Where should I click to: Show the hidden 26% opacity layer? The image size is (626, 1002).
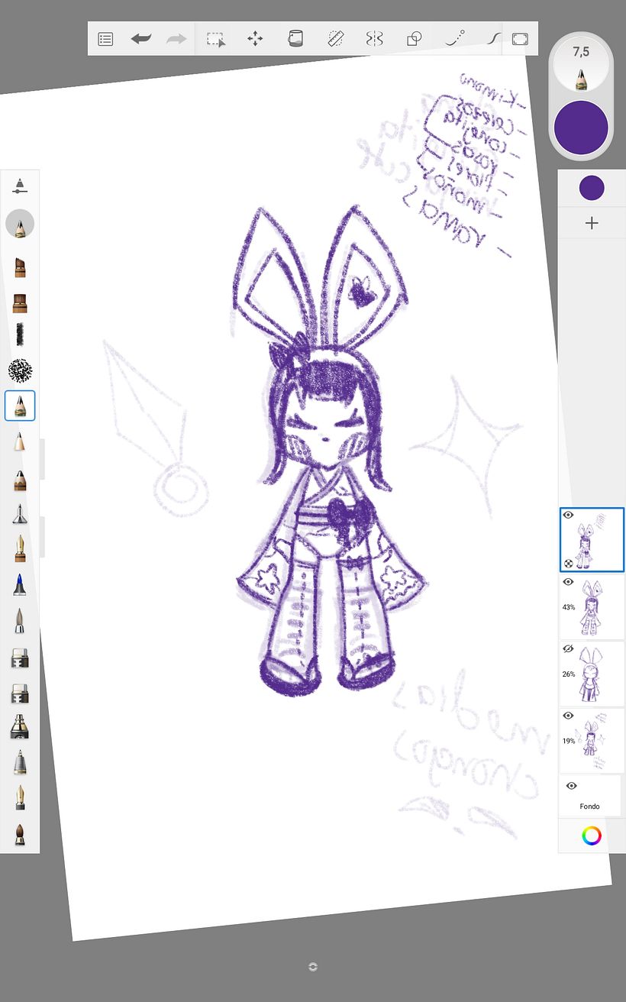click(568, 648)
